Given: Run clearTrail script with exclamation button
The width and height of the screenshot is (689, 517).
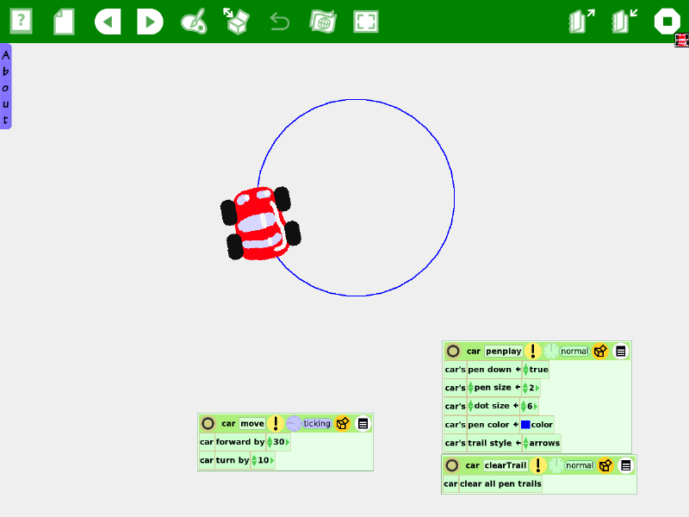Looking at the screenshot, I should tap(537, 465).
